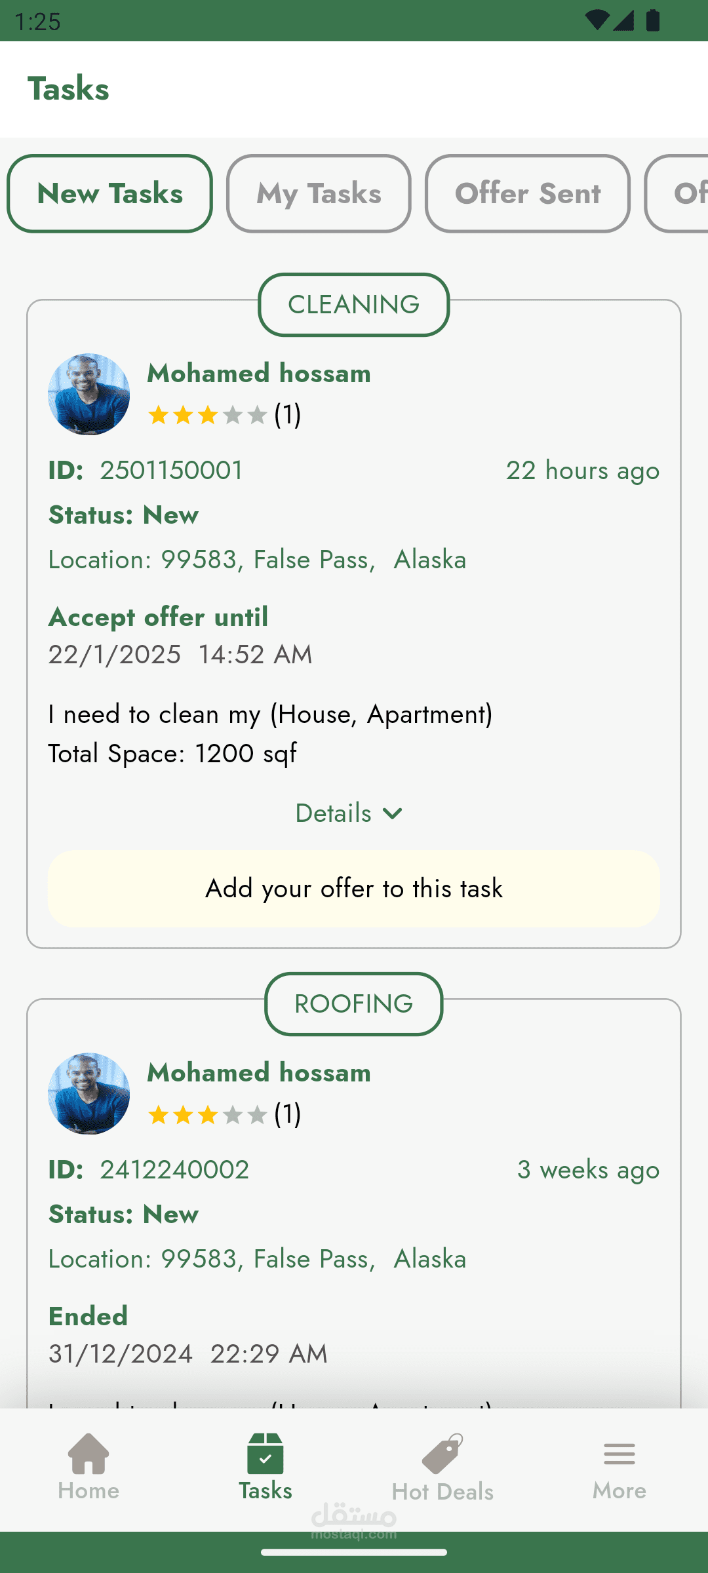Image resolution: width=708 pixels, height=1573 pixels.
Task: Open Mohamed hossam's avatar on cleaning task
Action: [88, 395]
